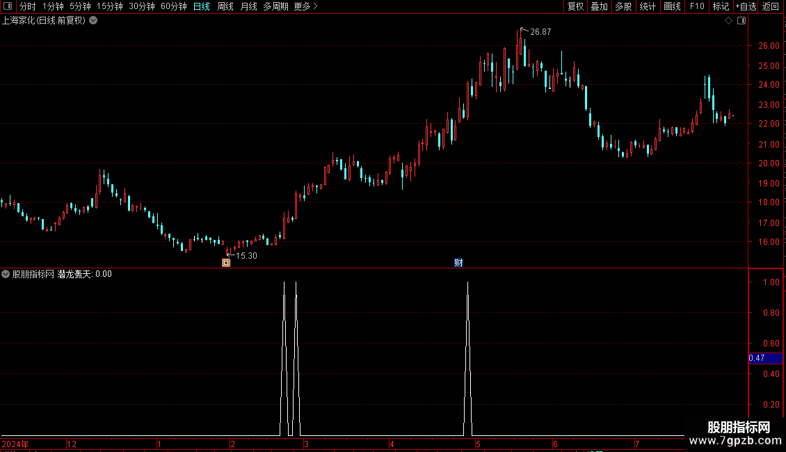Viewport: 786px width, 452px height.
Task: Click the 标记 mark button
Action: (x=721, y=6)
